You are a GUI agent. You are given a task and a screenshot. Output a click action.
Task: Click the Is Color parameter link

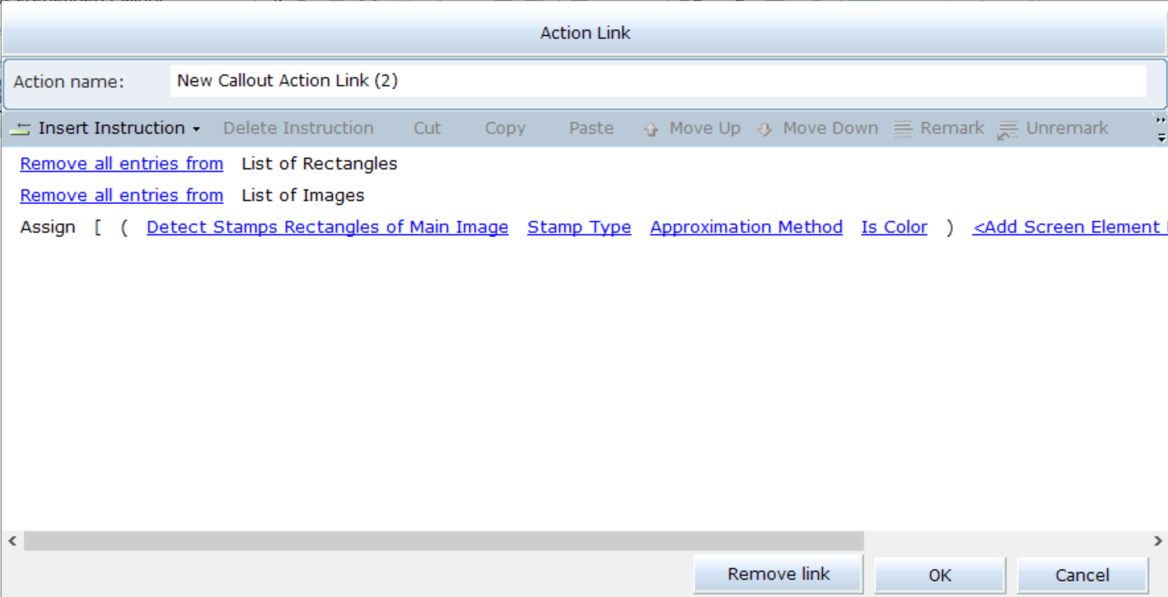(x=894, y=227)
